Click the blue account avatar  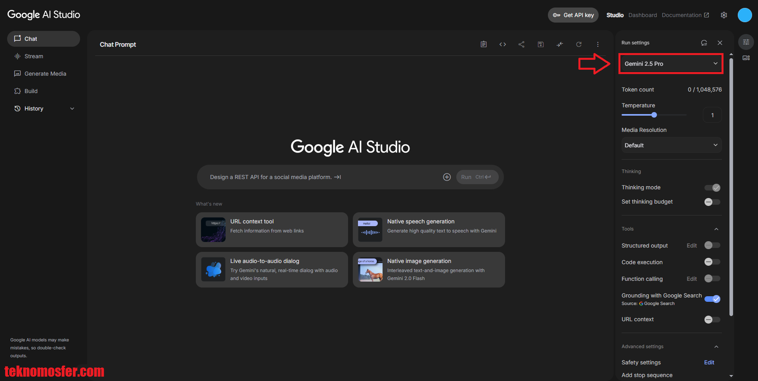(745, 15)
